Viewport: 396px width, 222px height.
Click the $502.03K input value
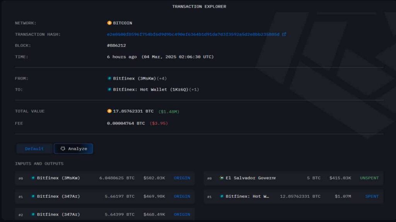point(154,178)
